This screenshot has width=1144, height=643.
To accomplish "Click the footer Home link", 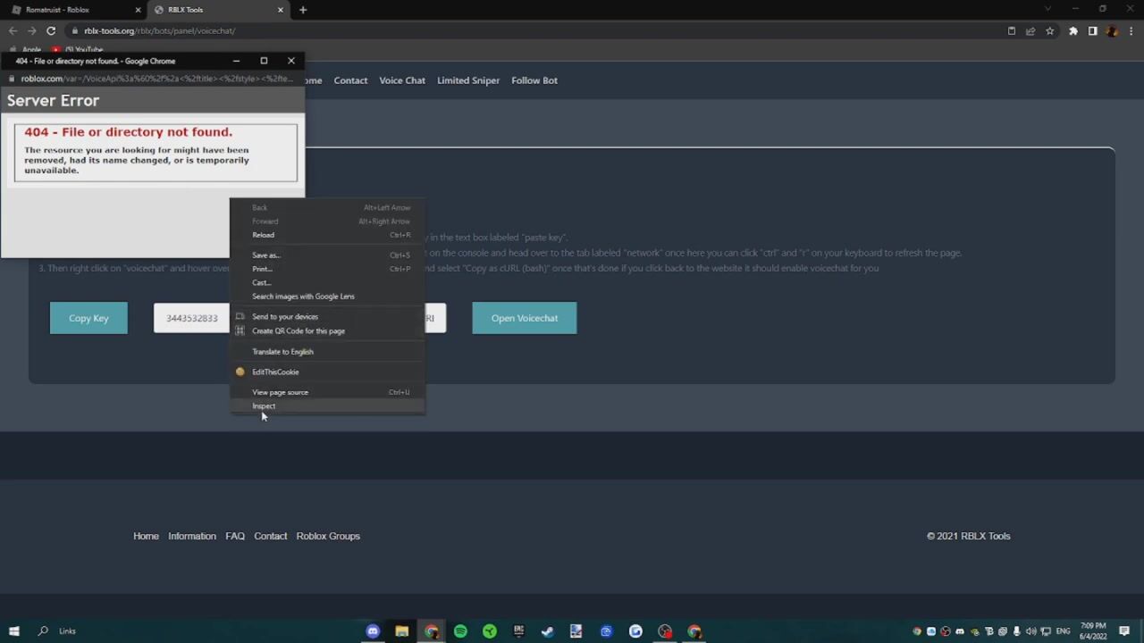I will (146, 536).
